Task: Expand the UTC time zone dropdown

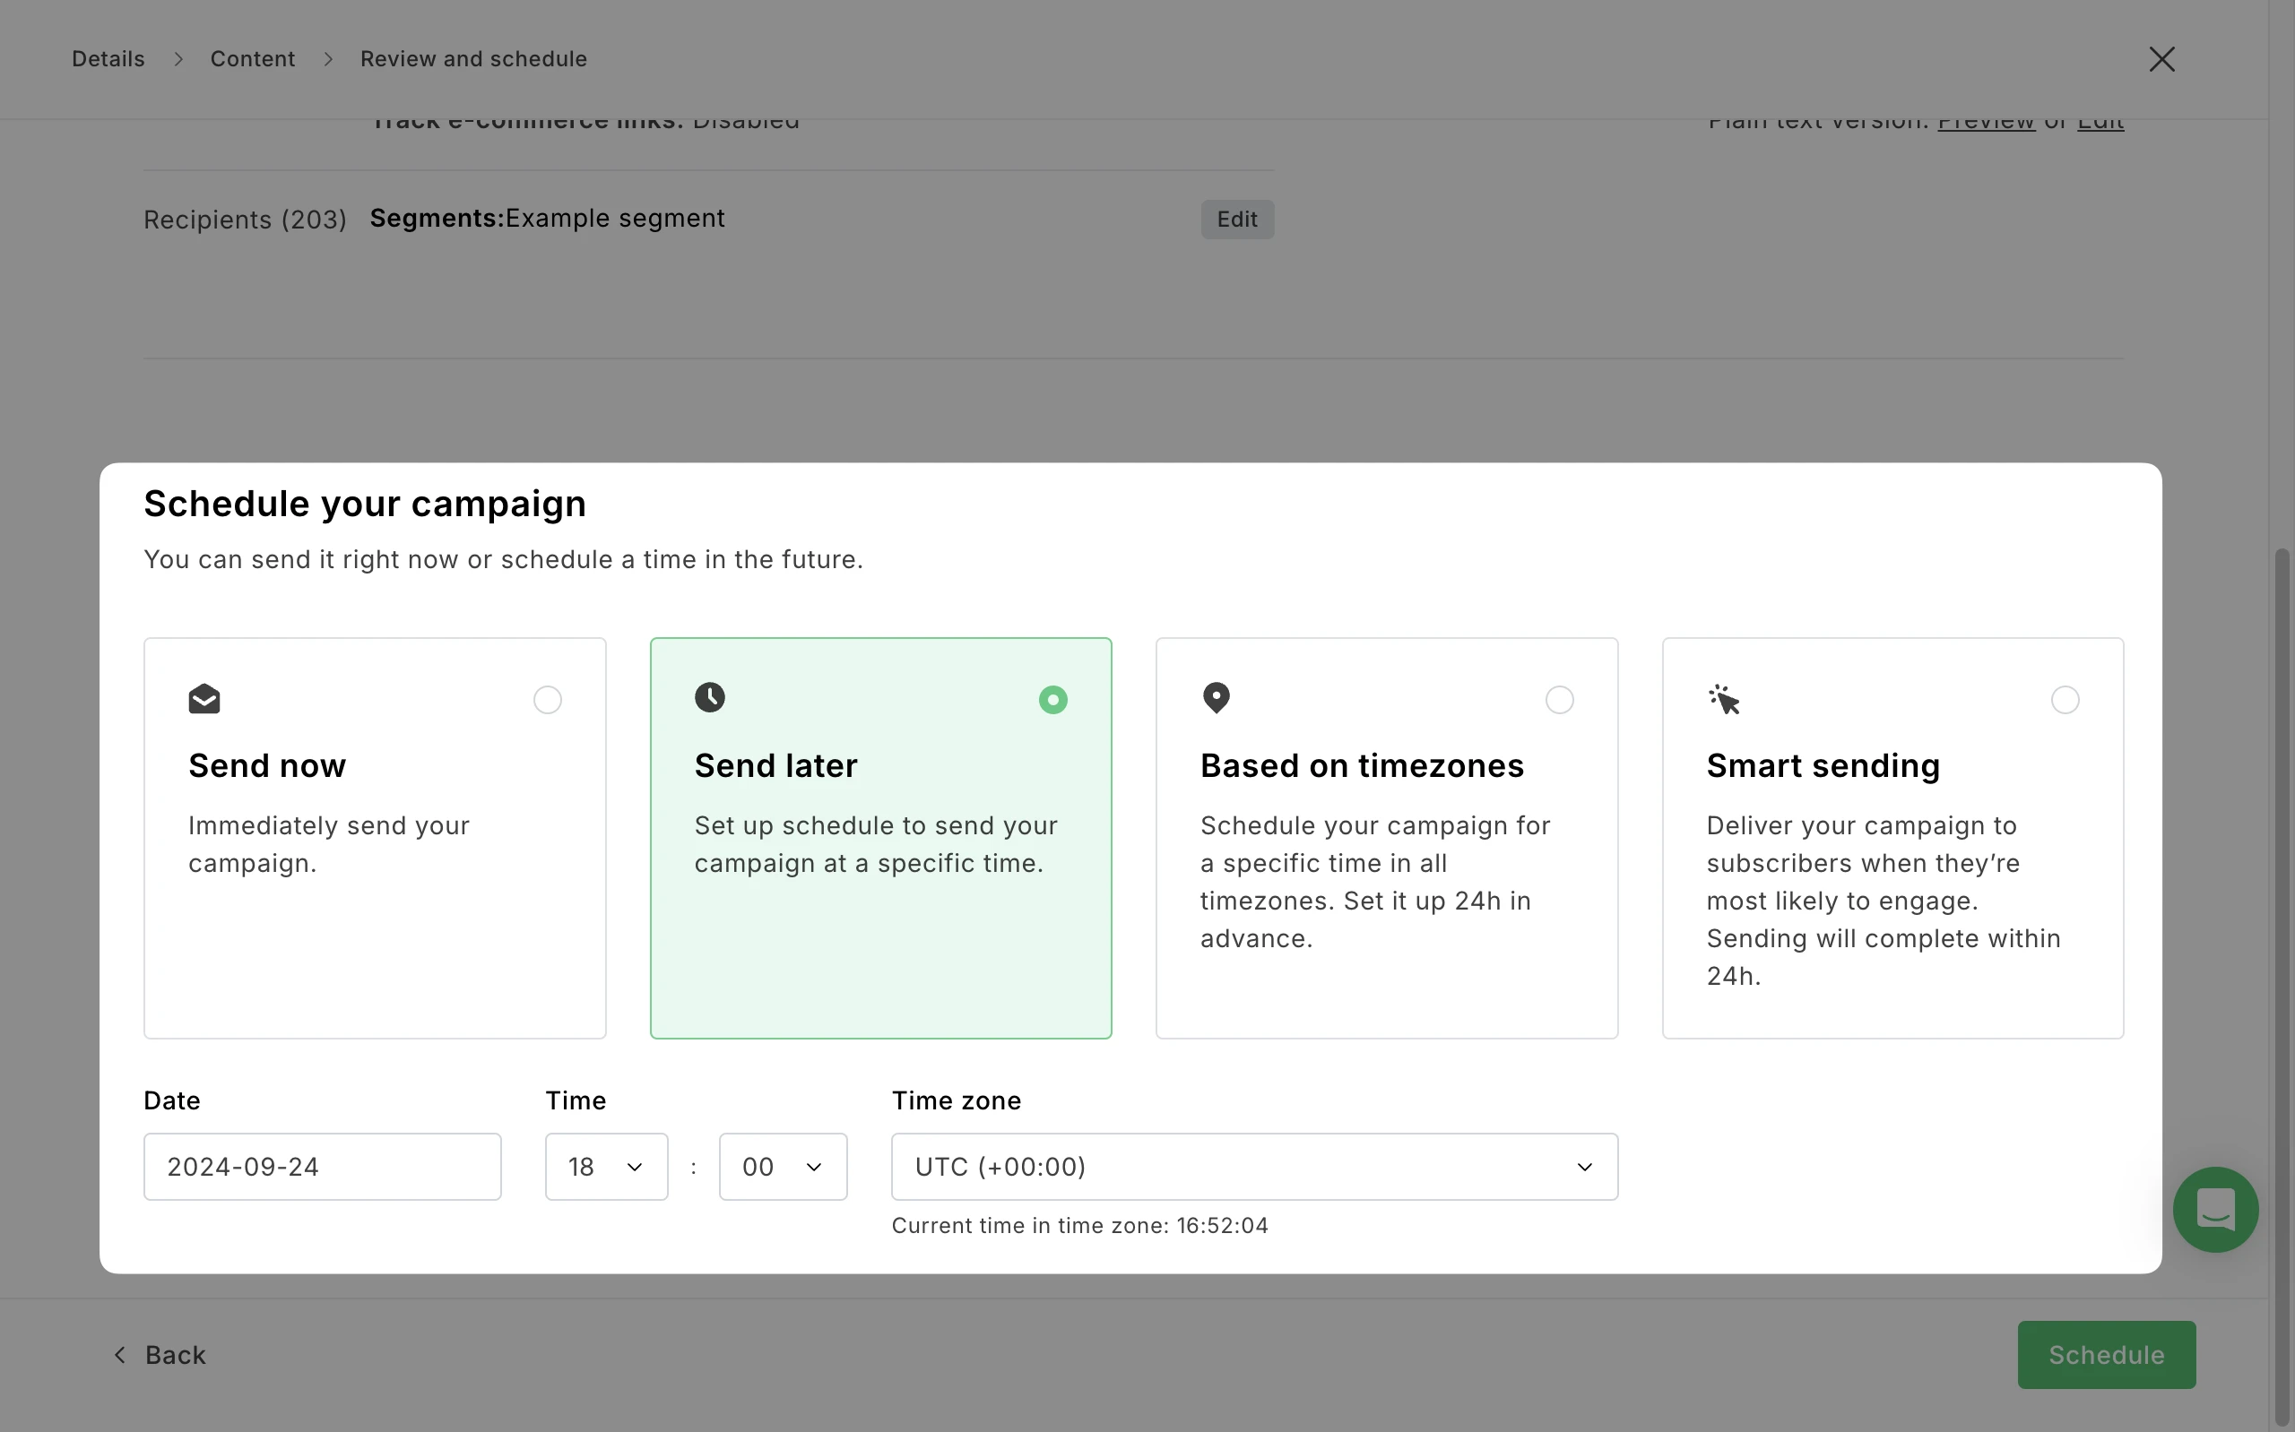Action: pyautogui.click(x=1254, y=1167)
